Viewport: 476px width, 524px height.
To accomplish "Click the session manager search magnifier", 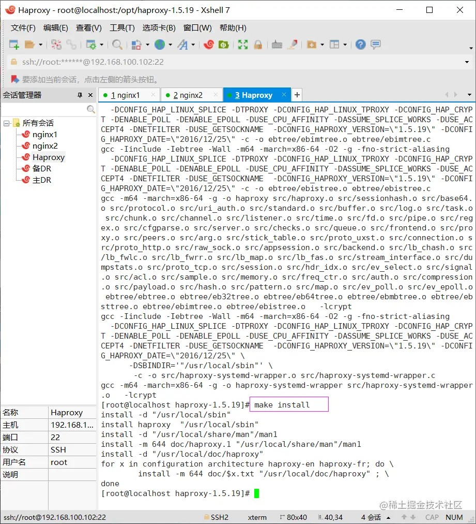I will tap(91, 109).
